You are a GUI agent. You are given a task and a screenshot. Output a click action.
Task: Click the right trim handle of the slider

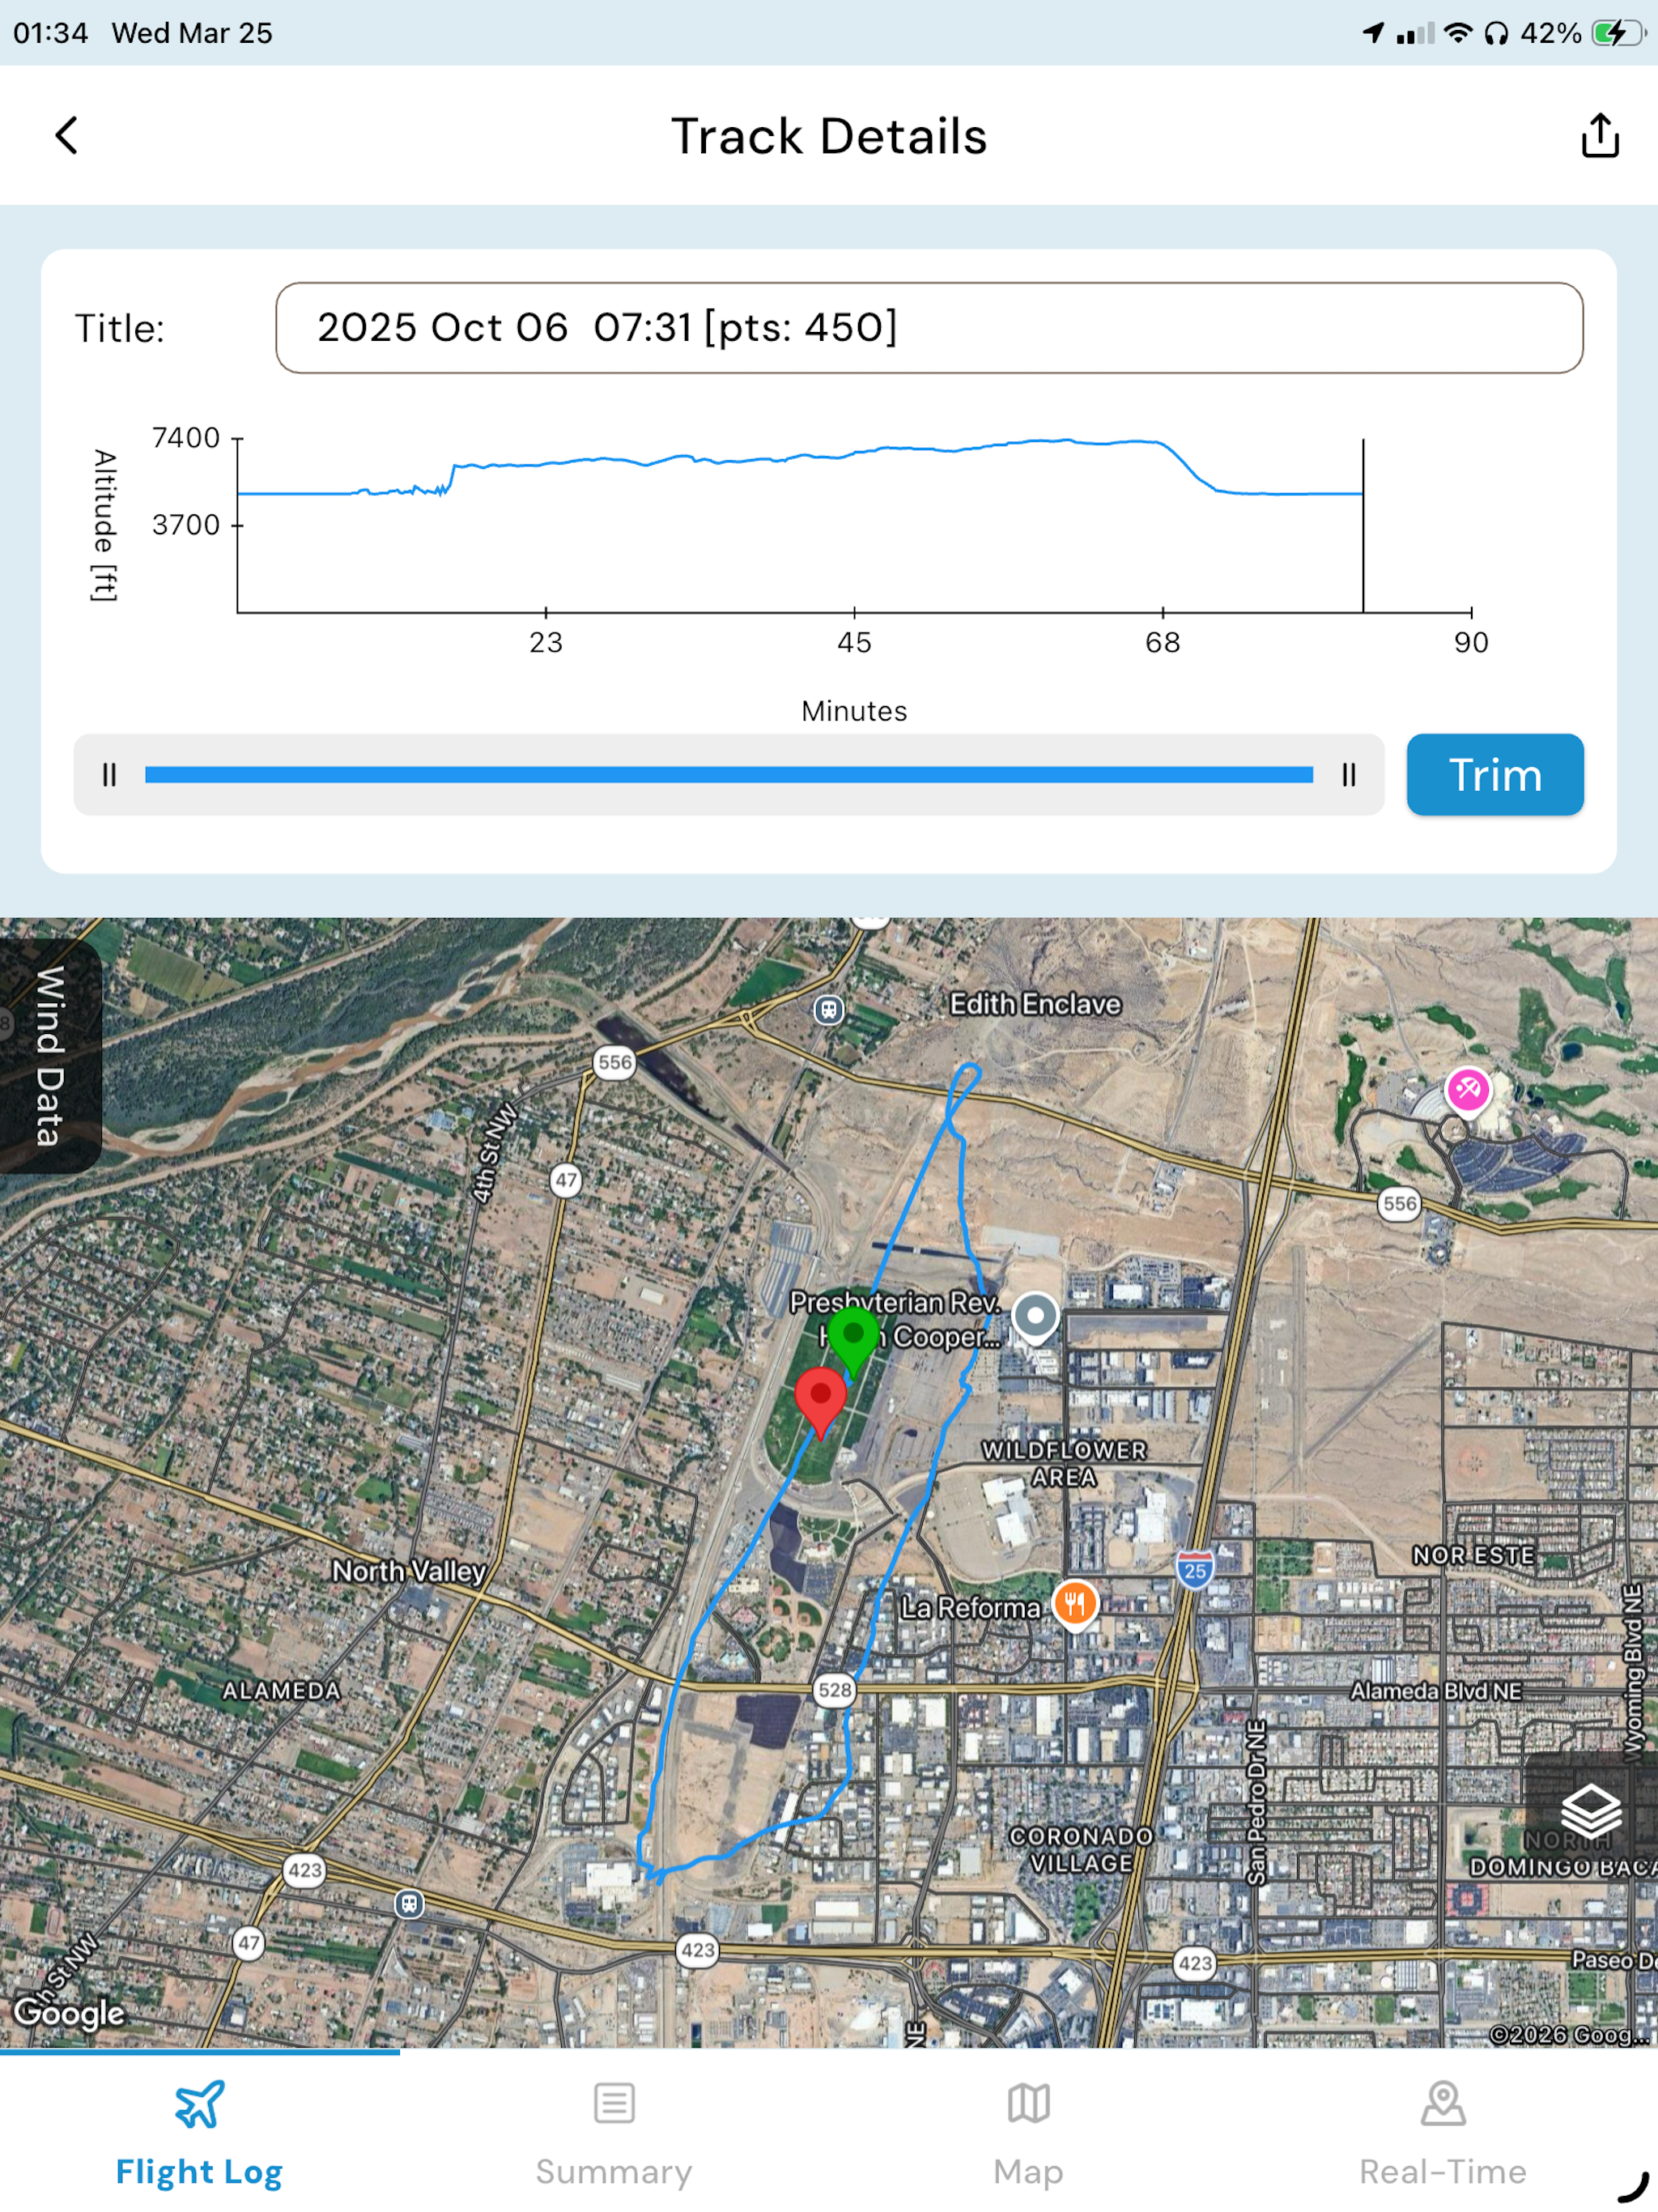pos(1348,775)
